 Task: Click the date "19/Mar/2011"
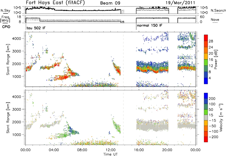pyautogui.click(x=180, y=3)
